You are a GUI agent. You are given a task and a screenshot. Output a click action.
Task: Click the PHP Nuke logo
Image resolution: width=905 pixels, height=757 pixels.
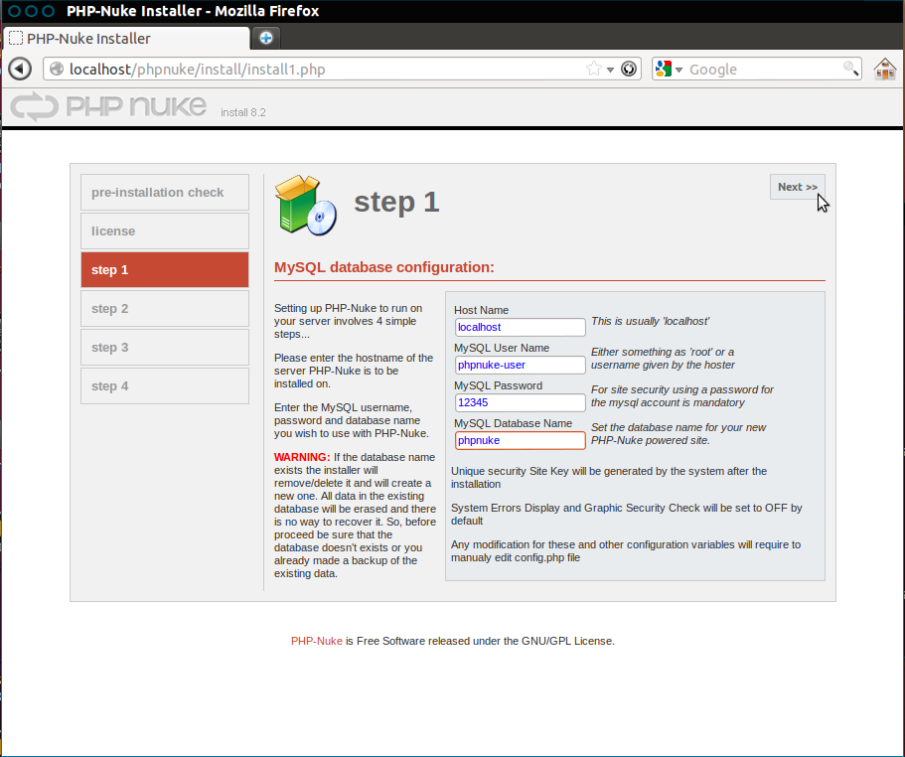[108, 106]
